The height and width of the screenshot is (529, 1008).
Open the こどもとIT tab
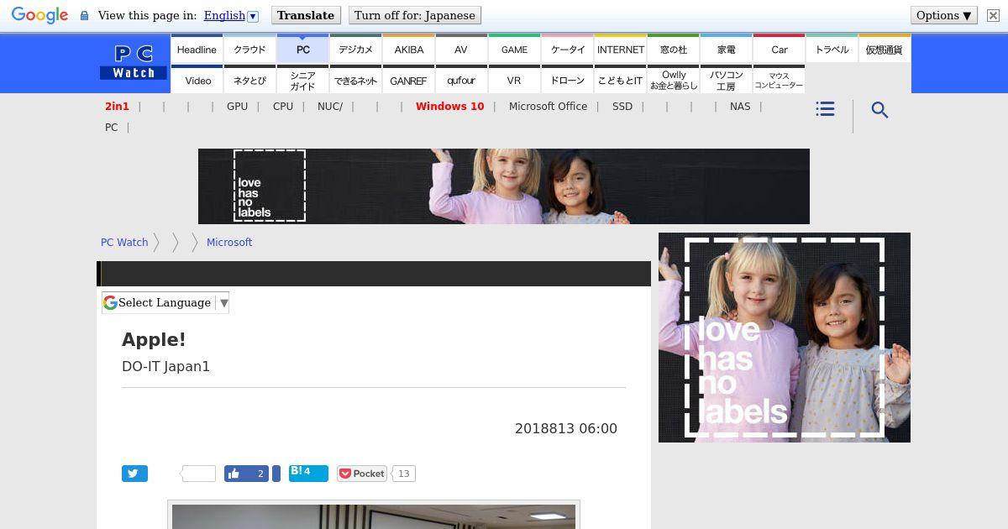620,80
